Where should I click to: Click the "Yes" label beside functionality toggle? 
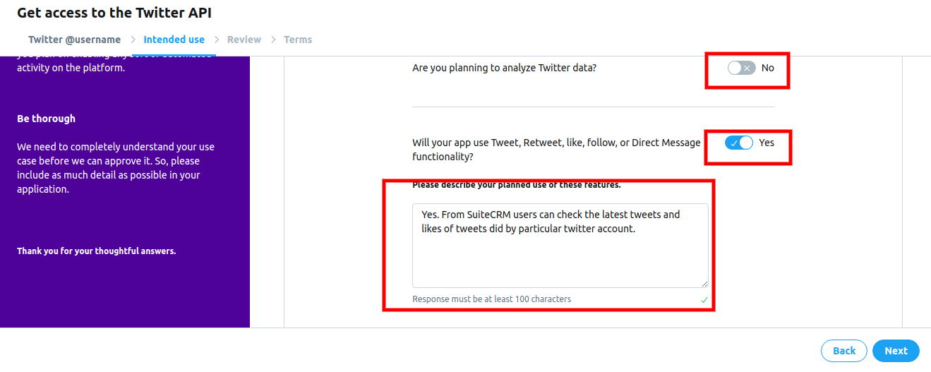(x=767, y=143)
